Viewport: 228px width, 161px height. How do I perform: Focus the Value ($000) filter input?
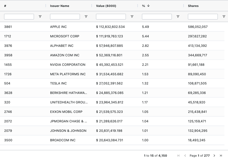pos(111,17)
